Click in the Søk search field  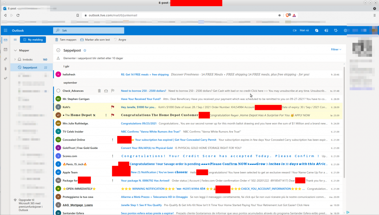(x=89, y=30)
